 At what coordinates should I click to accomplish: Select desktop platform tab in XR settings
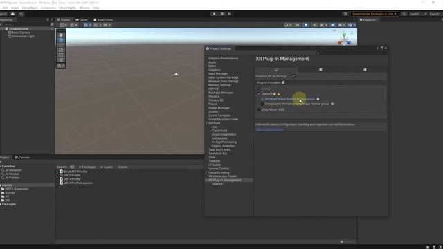[276, 69]
